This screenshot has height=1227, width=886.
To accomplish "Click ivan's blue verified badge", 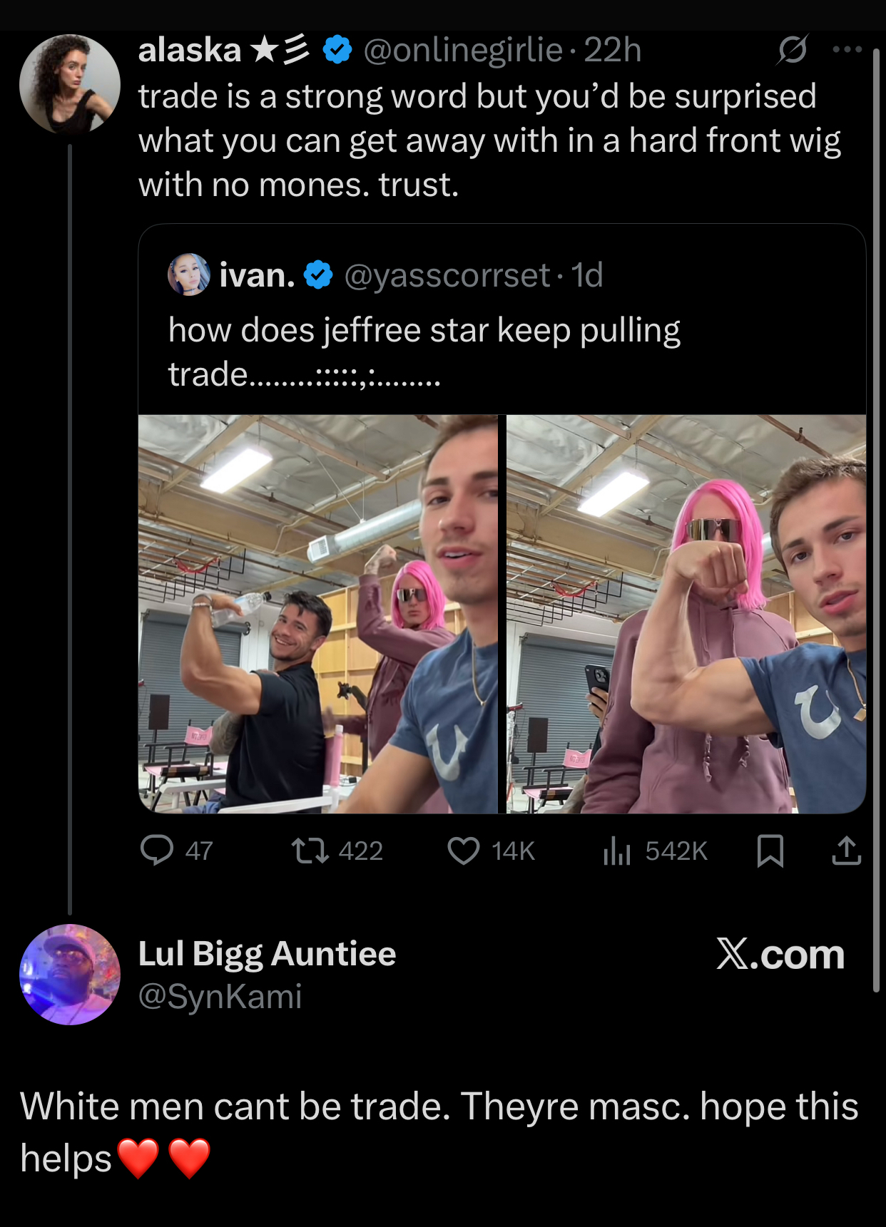I will (318, 275).
